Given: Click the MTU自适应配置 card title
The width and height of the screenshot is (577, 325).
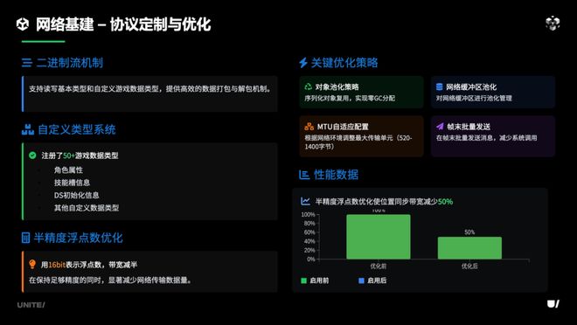Looking at the screenshot, I should 343,127.
